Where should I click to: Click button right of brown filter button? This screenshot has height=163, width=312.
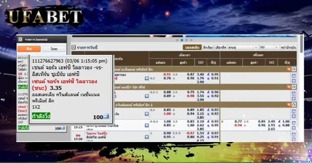(x=208, y=47)
